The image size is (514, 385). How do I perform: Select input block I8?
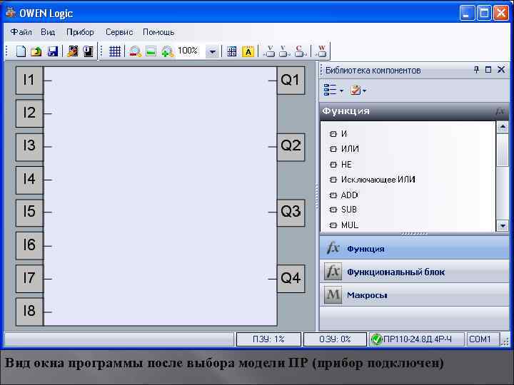click(29, 312)
